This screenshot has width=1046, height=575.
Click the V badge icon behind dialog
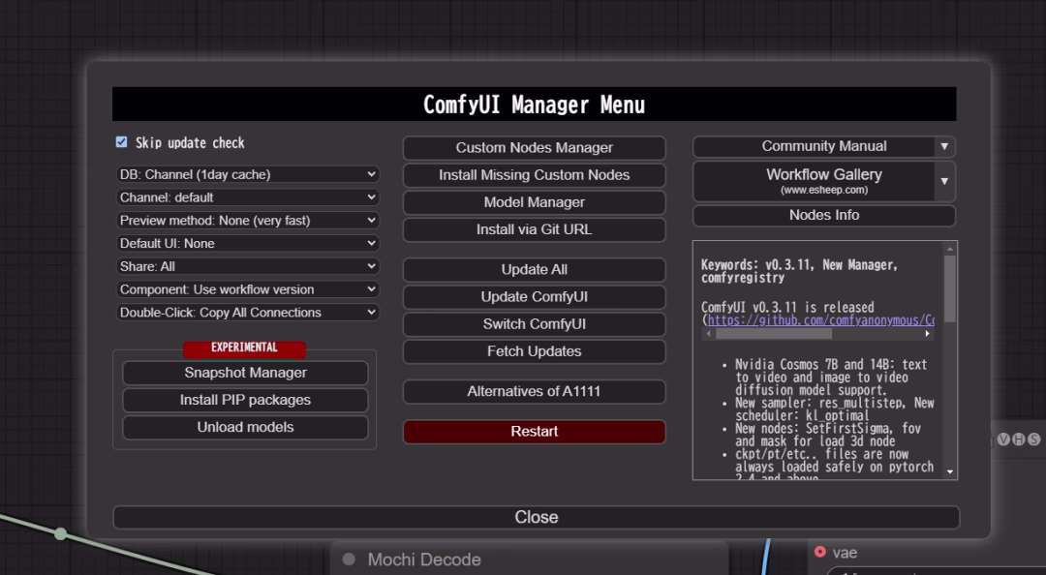click(1004, 439)
